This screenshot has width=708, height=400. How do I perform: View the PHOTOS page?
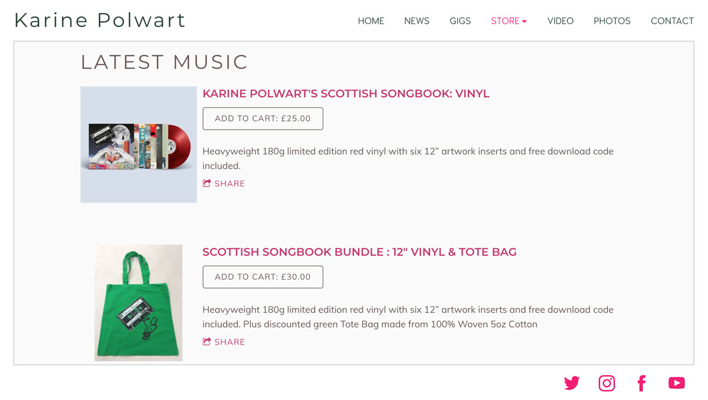click(612, 21)
